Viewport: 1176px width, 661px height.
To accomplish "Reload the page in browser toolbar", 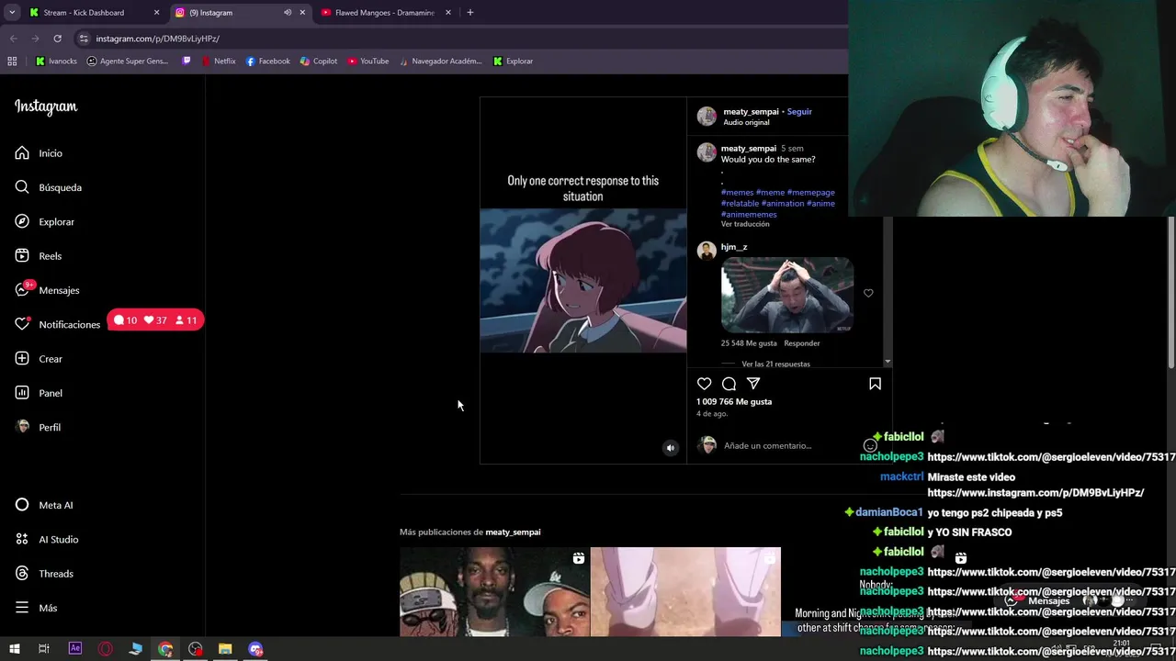I will [57, 39].
